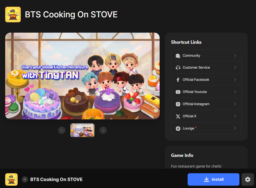
Task: Toggle the favorite star in bottom bar
Action: point(25,179)
